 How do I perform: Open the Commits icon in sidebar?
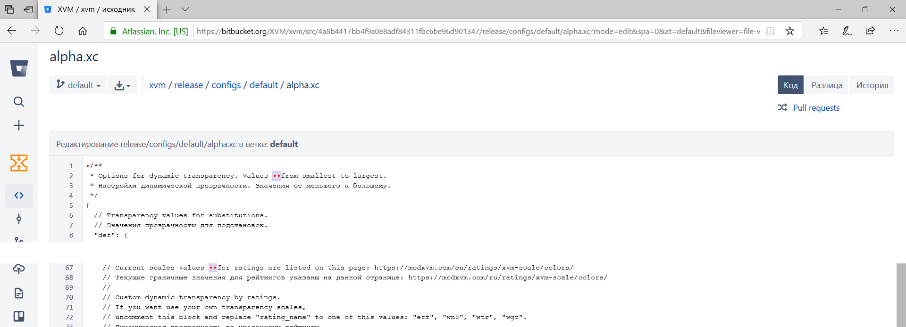click(19, 219)
